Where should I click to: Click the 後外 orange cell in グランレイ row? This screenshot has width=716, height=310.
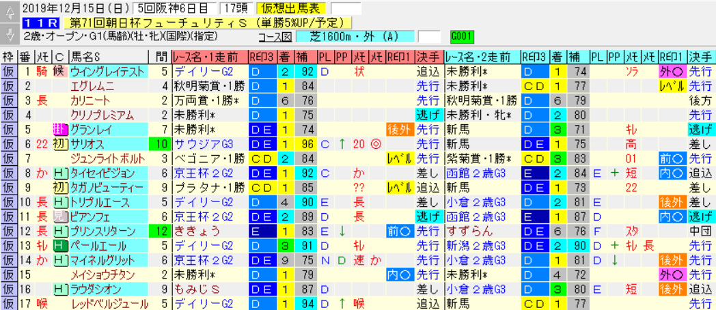click(400, 129)
